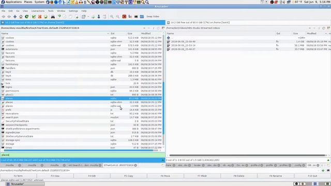Image resolution: width=331 pixels, height=186 pixels.
Task: Switch to the vet-Search left panel tab
Action: [x=85, y=165]
